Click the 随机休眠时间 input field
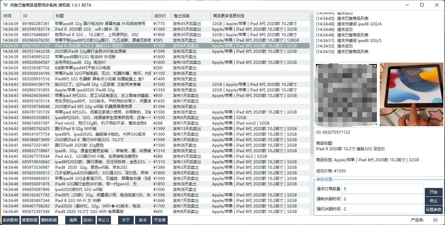This screenshot has height=225, width=445. (382, 209)
